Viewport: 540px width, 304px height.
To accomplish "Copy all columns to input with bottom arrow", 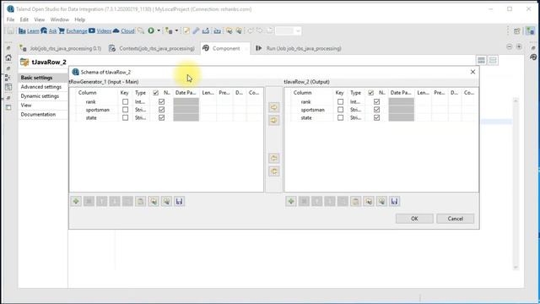I will click(x=273, y=171).
